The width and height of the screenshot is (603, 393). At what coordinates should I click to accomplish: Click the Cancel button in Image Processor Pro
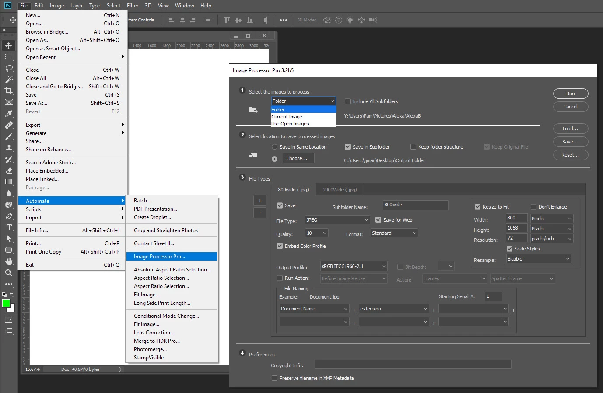tap(571, 107)
